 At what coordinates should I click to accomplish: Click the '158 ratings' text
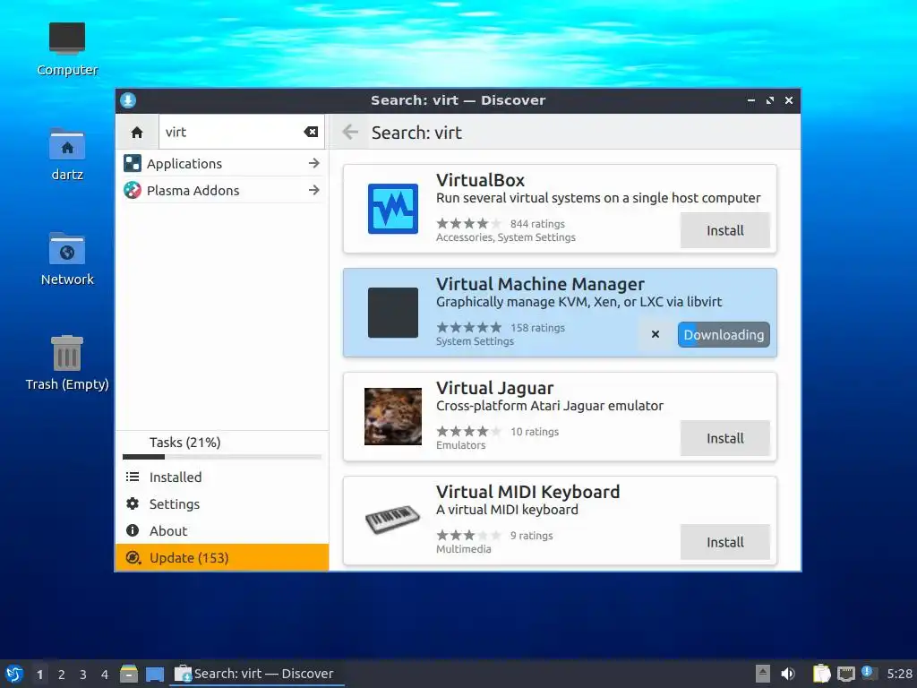tap(537, 328)
